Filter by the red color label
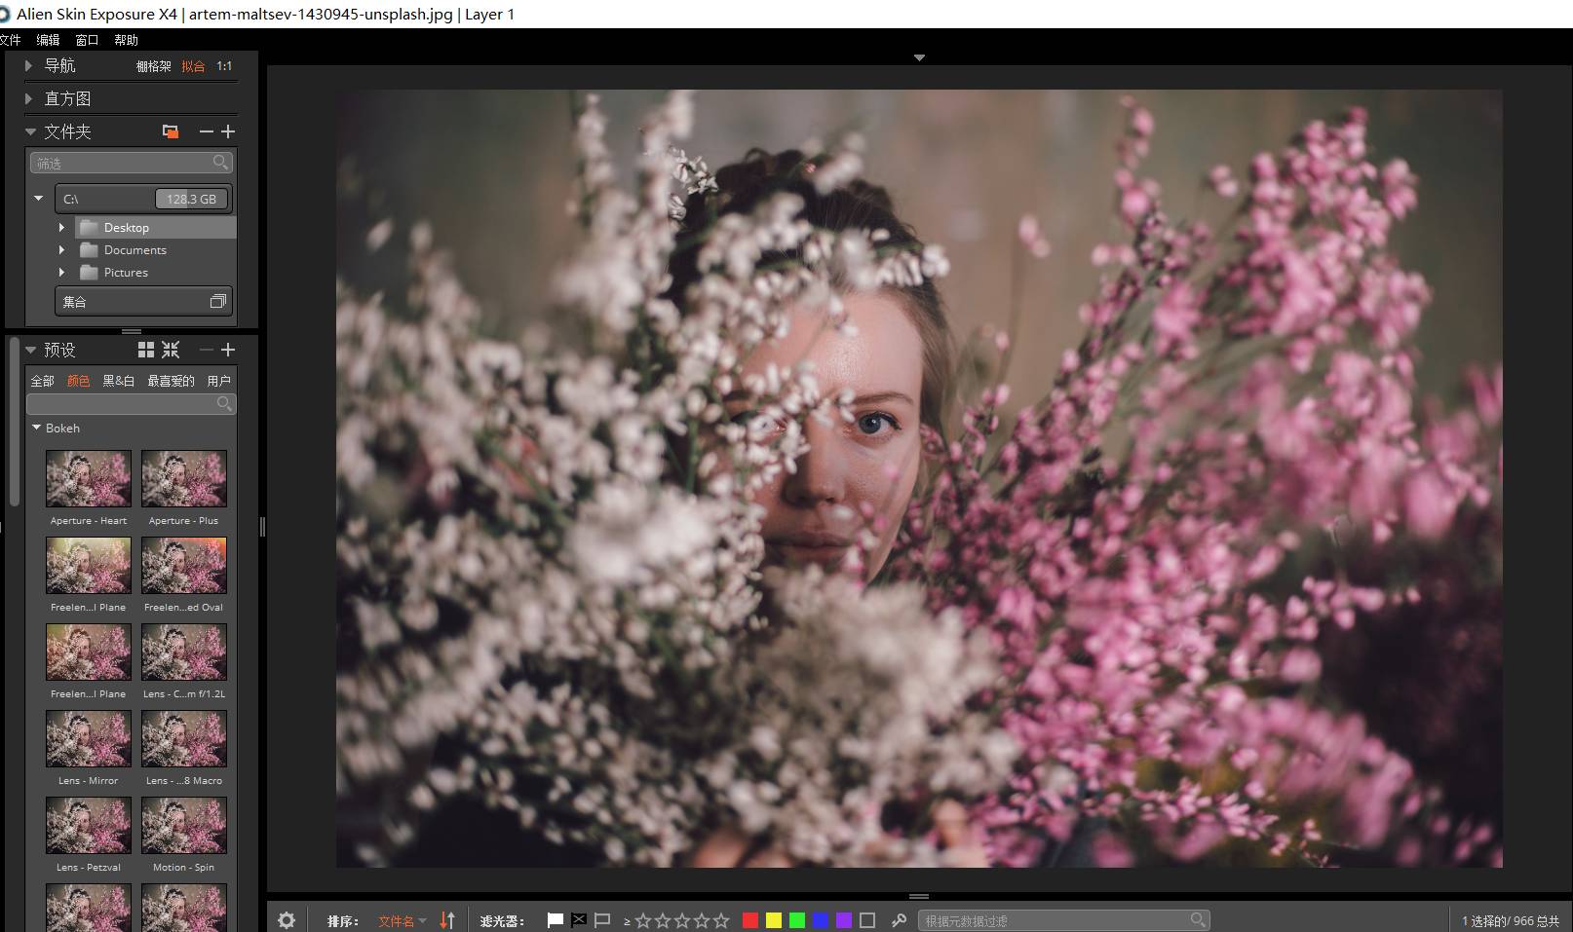Screen dimensions: 1573x932 [x=750, y=920]
